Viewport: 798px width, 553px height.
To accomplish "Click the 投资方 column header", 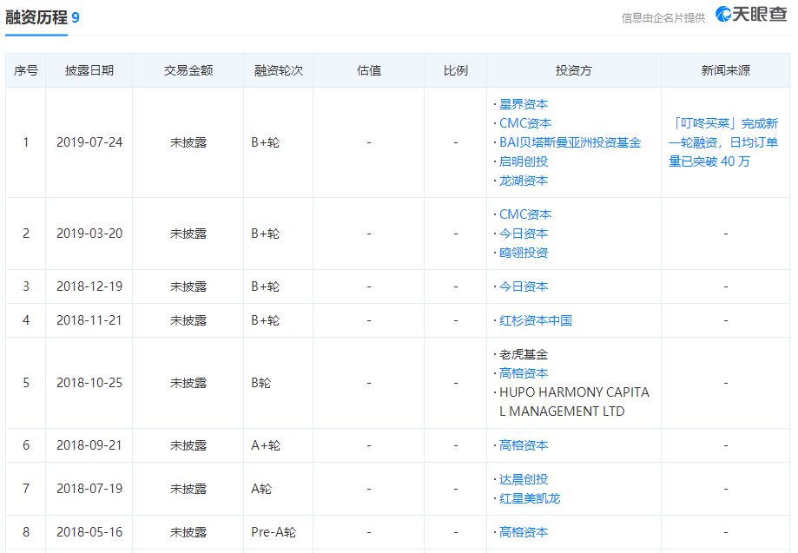I will 574,70.
